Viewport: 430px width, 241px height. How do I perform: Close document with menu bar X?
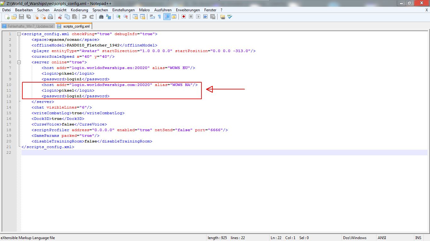[x=427, y=10]
